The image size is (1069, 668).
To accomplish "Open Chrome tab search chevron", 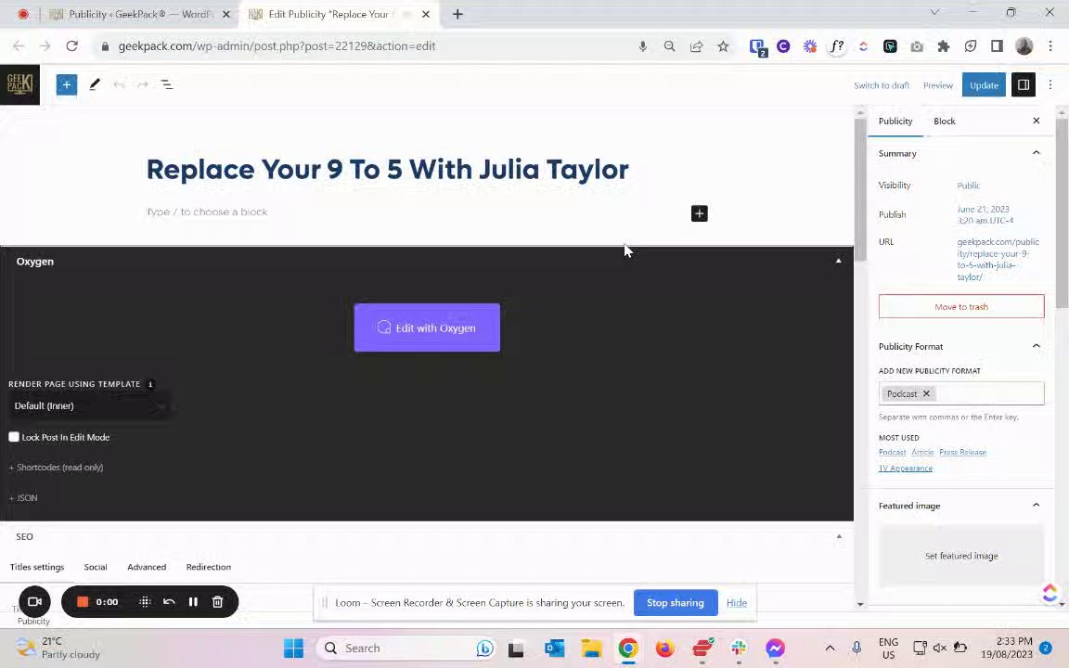I will point(934,12).
